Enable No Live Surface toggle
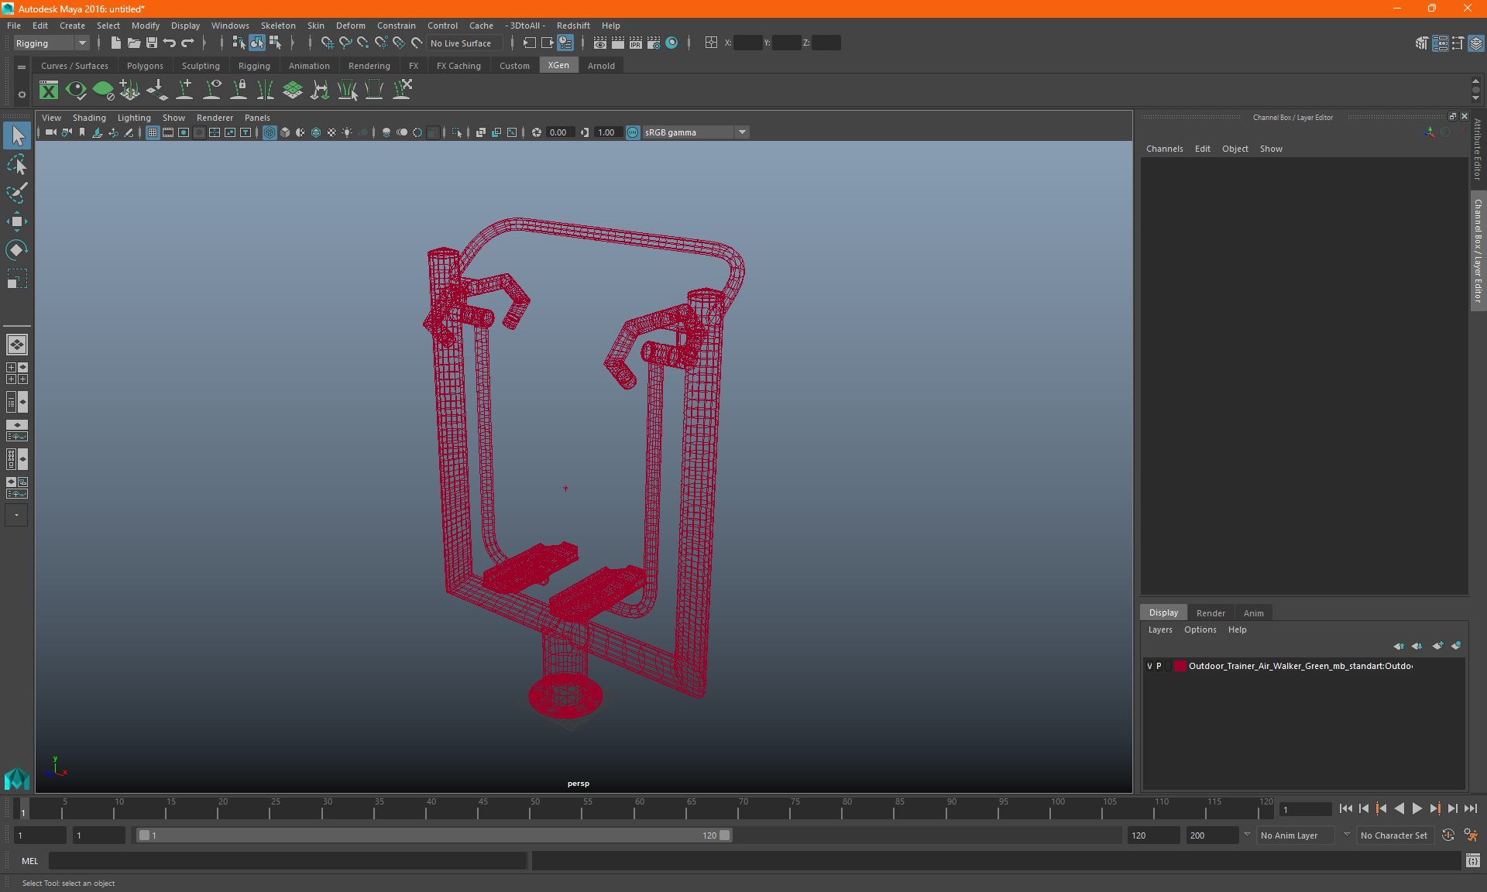 pos(463,43)
